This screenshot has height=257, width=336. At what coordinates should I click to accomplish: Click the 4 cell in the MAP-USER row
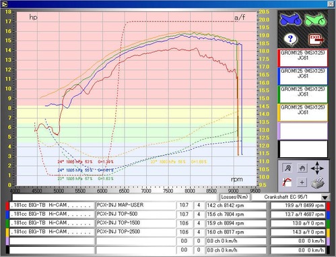point(199,206)
